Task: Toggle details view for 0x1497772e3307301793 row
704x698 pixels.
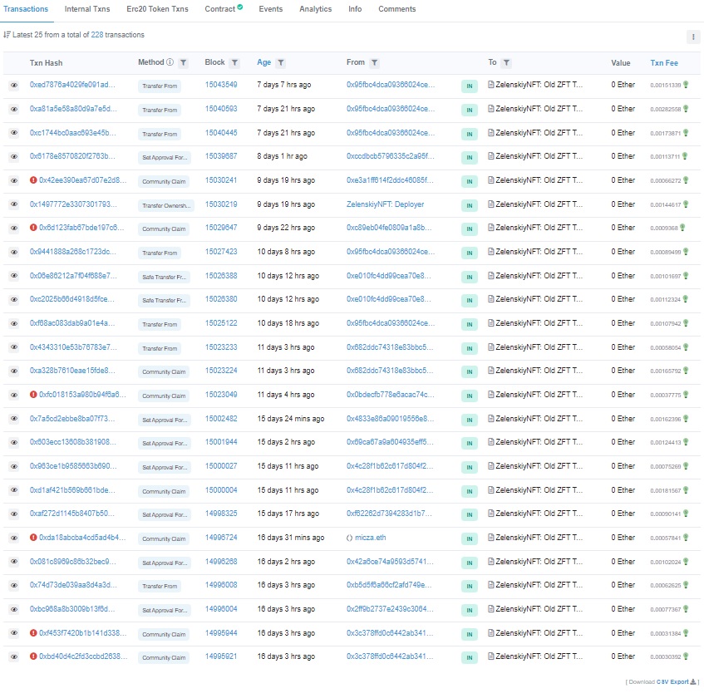Action: click(14, 204)
